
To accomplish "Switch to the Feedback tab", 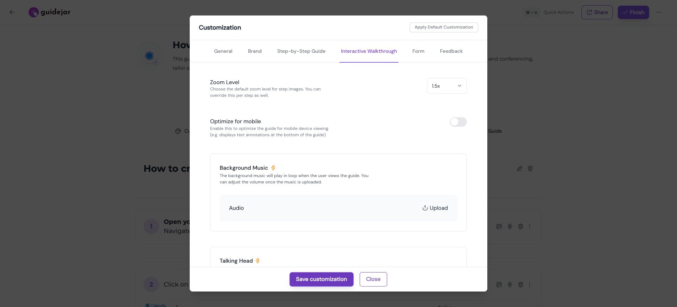I will click(x=451, y=51).
